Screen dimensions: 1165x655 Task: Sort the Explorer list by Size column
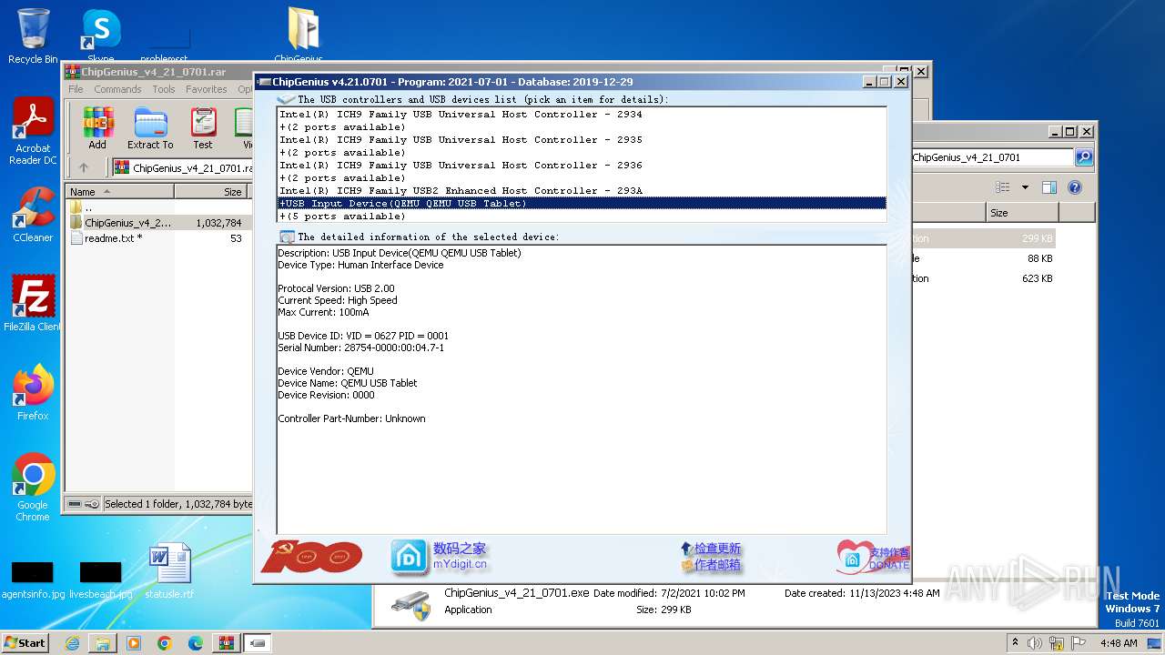[1023, 213]
